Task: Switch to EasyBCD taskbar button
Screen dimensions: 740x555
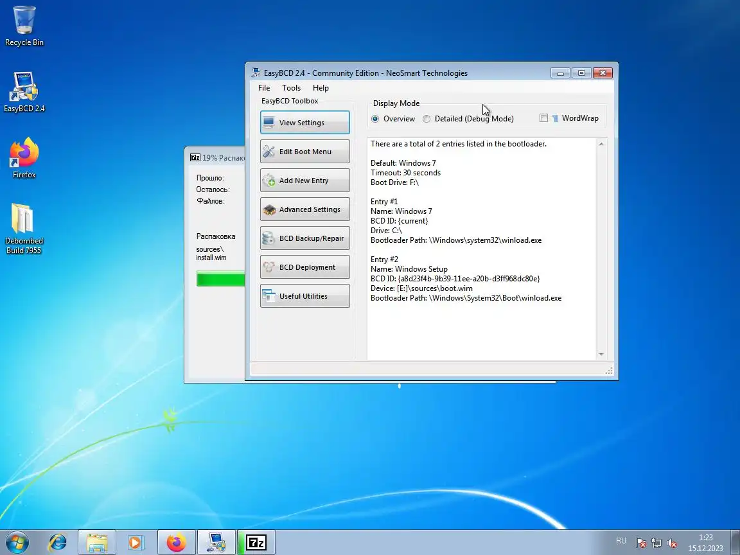Action: tap(216, 542)
